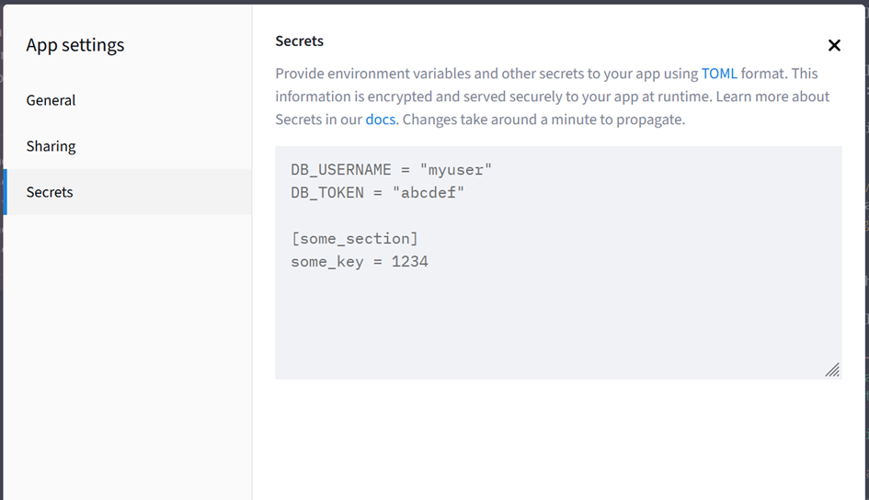Image resolution: width=869 pixels, height=500 pixels.
Task: Click inside the secrets text area
Action: click(x=558, y=263)
